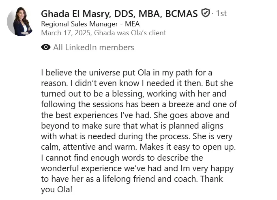This screenshot has height=200, width=277.
Task: Click the BCMAS credential in the name
Action: [x=181, y=14]
